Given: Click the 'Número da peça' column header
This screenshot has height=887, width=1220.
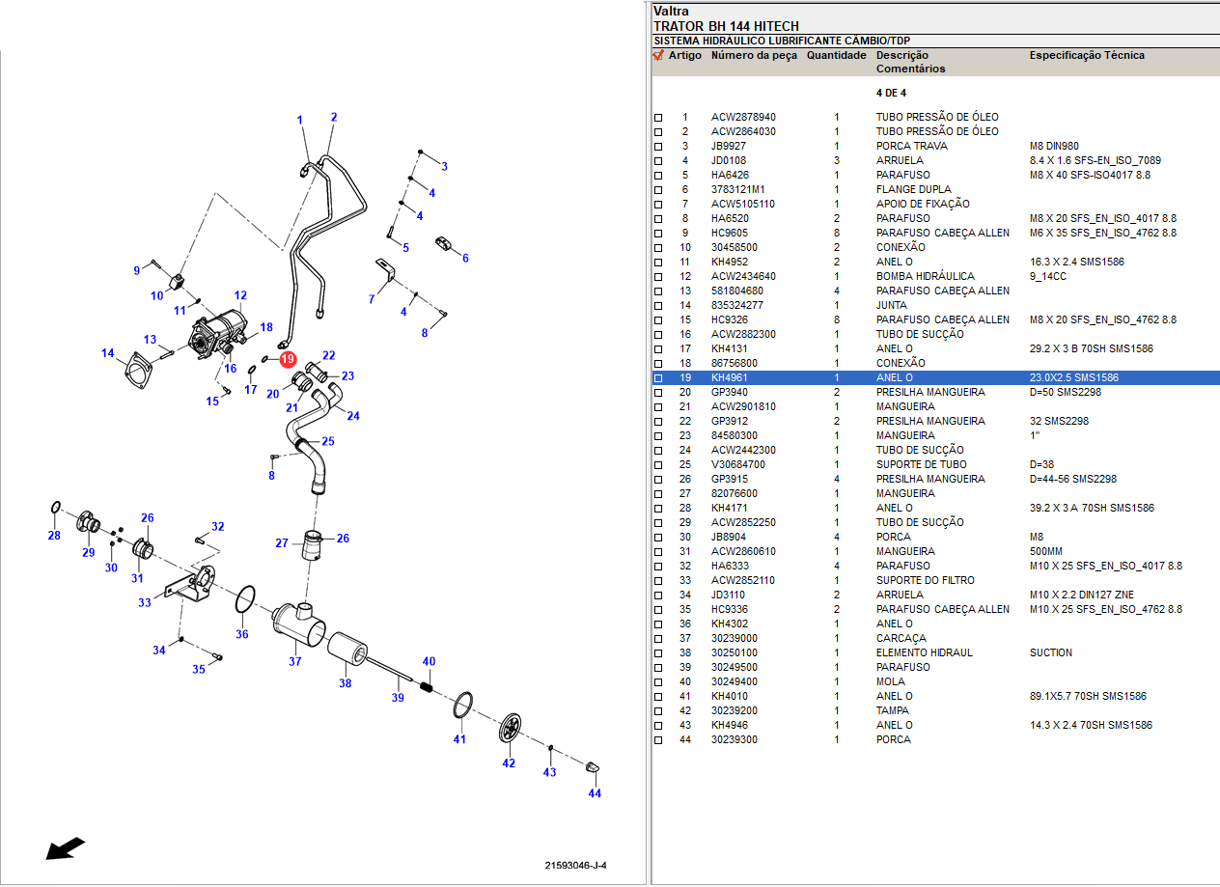Looking at the screenshot, I should point(754,56).
